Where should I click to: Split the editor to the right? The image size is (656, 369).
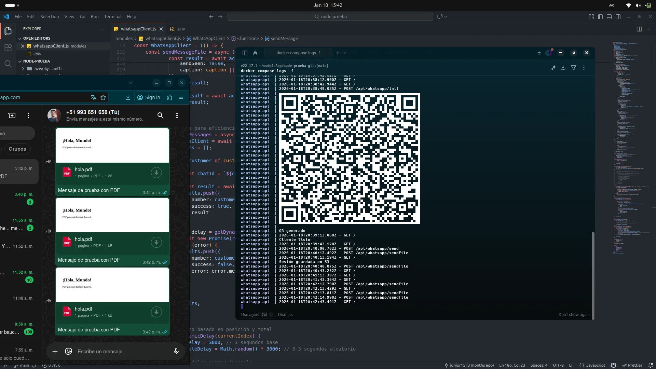[x=639, y=29]
